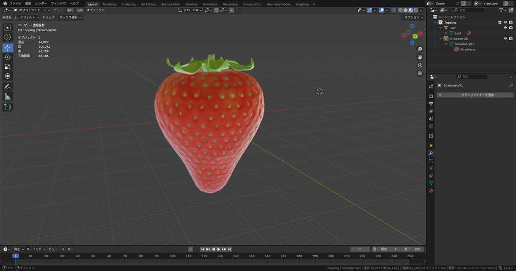Jump to the last frame

(230, 249)
